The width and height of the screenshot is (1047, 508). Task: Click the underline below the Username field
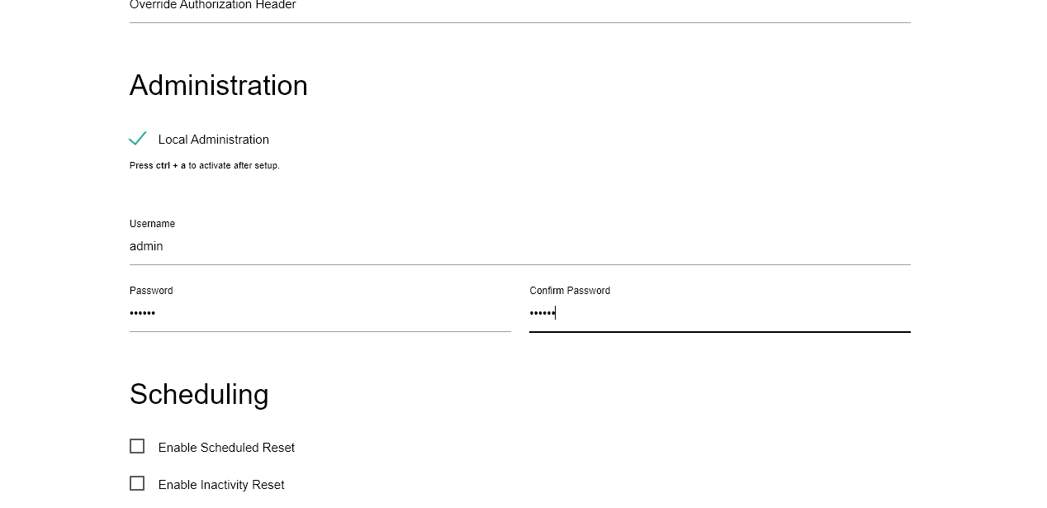tap(519, 264)
